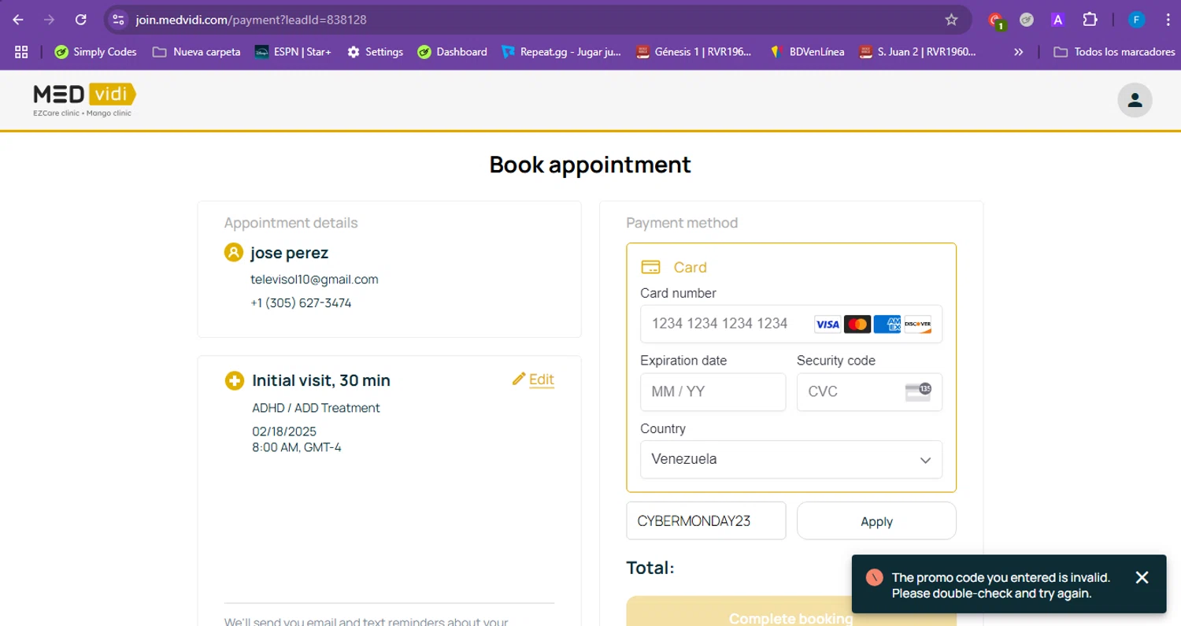Click the CVC card hint icon
The height and width of the screenshot is (626, 1181).
click(x=918, y=391)
